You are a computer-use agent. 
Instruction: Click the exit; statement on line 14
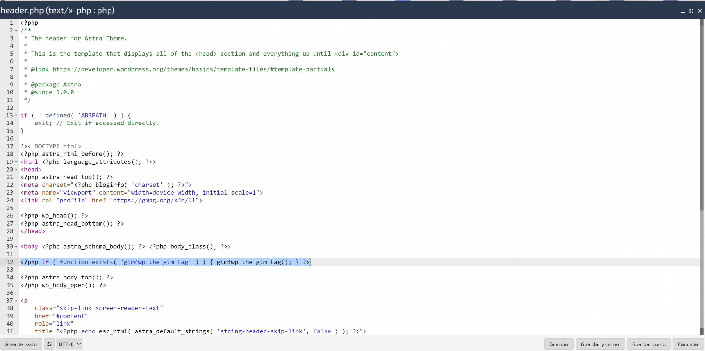point(44,123)
